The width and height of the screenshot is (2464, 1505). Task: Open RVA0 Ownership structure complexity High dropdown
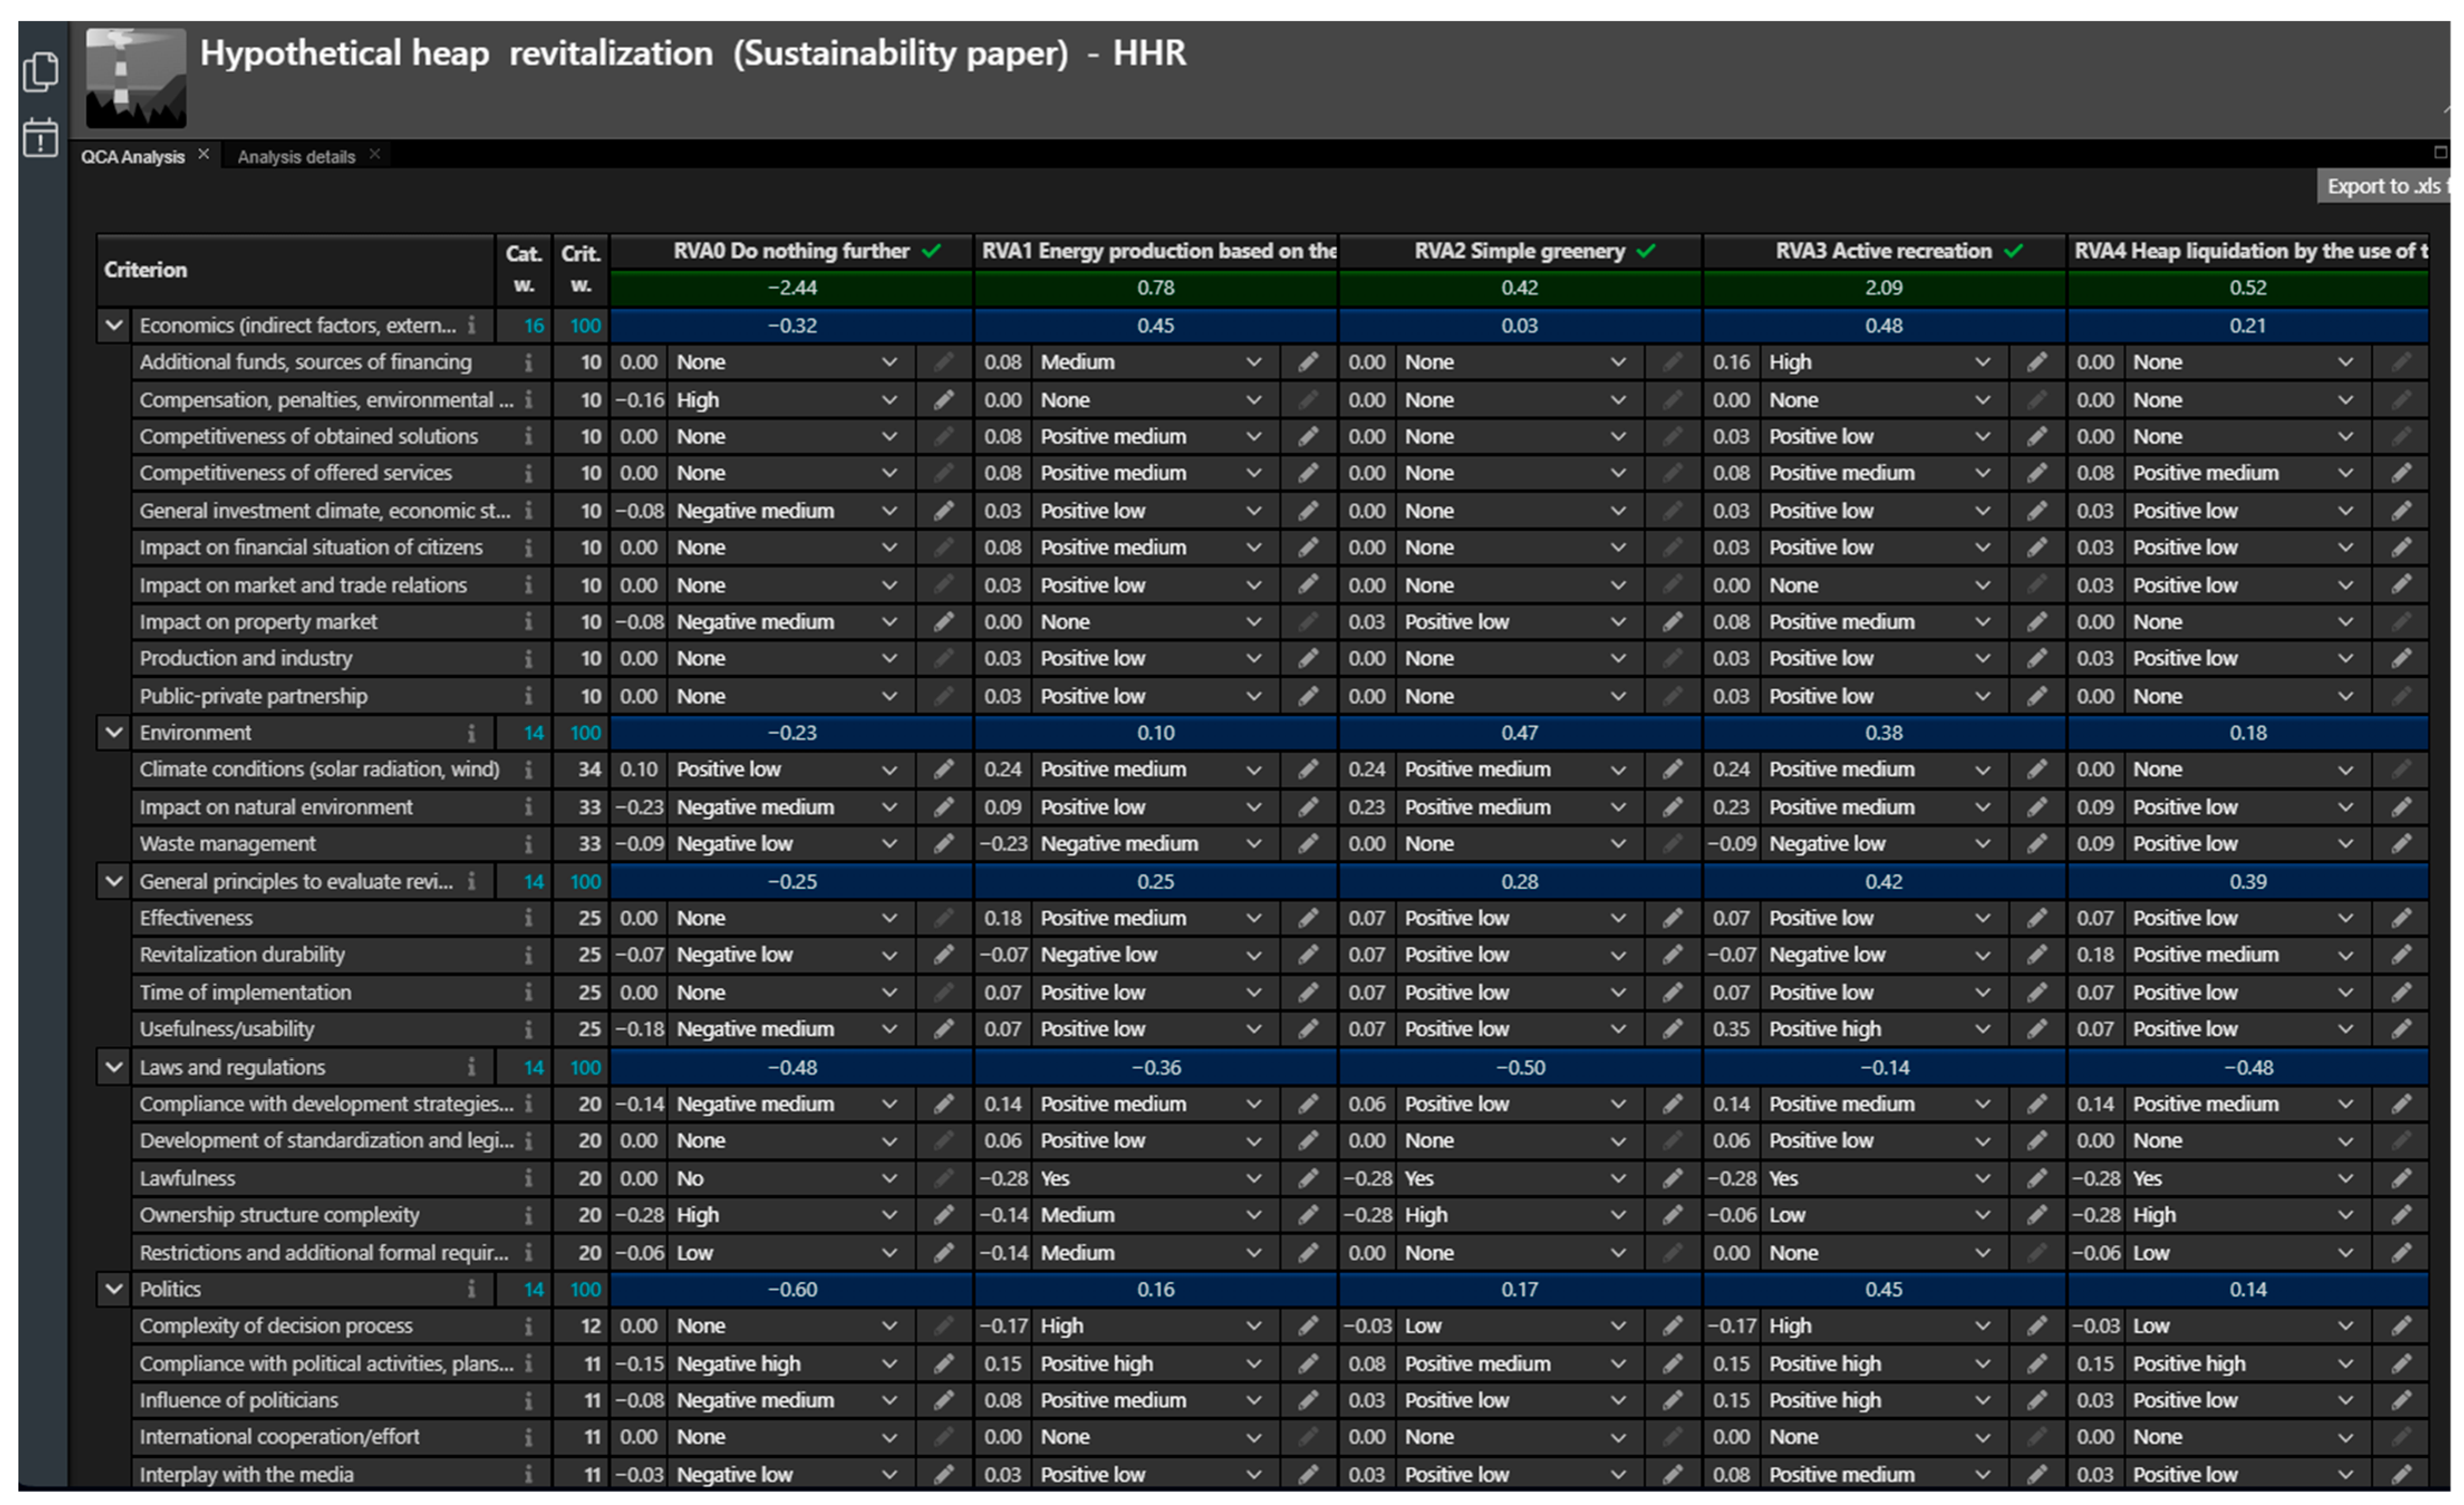pos(889,1215)
